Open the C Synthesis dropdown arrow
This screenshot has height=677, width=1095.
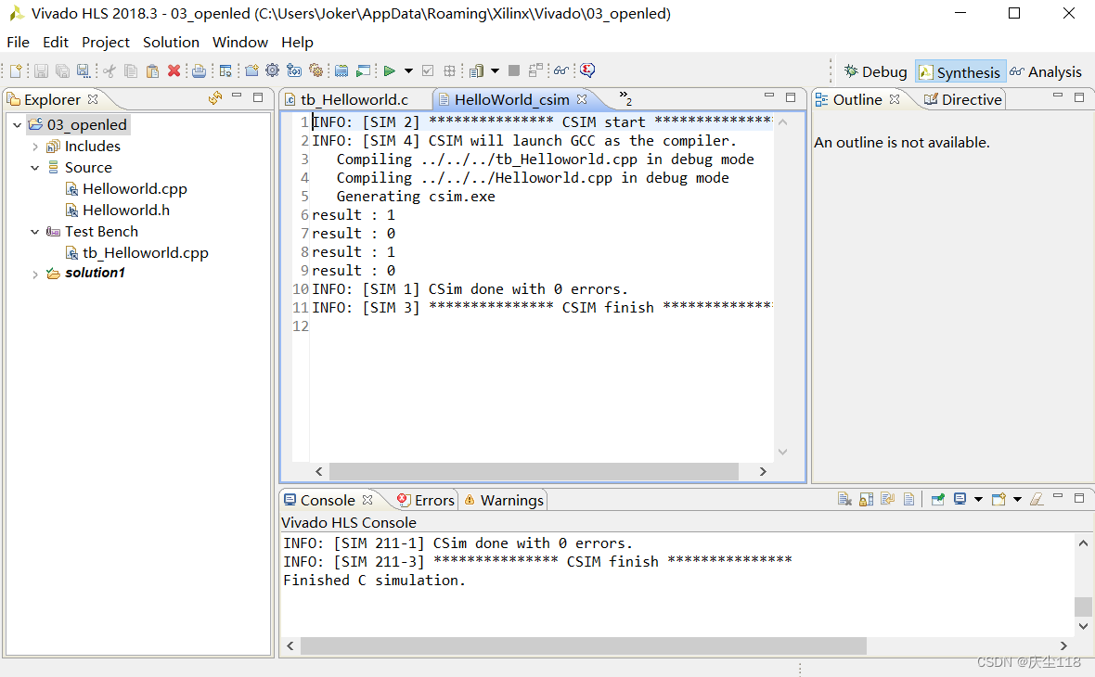(x=408, y=70)
